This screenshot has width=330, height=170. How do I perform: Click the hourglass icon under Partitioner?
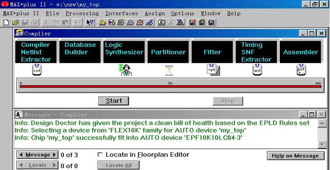pos(169,71)
